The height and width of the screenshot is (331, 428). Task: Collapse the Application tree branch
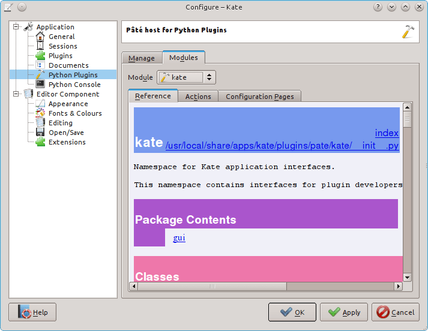click(x=16, y=27)
